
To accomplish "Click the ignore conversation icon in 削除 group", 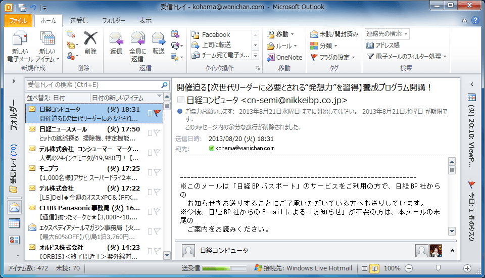I will 71,34.
